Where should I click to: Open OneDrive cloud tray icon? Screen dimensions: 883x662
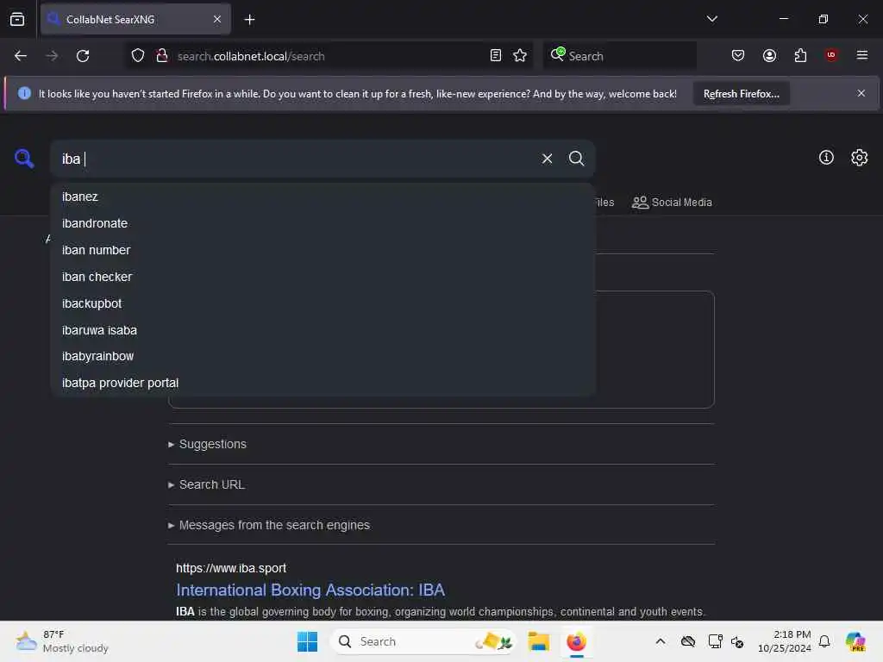(687, 641)
